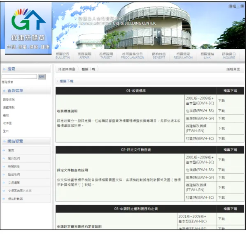Open the advanced search link below the search box
The width and height of the screenshot is (247, 234).
click(x=7, y=82)
